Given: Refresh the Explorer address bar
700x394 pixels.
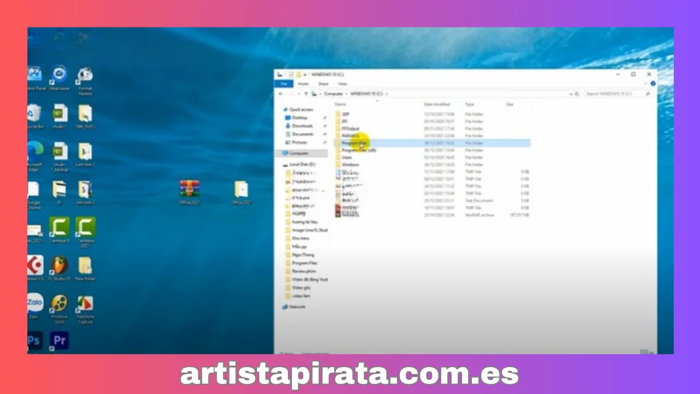Looking at the screenshot, I should coord(576,94).
